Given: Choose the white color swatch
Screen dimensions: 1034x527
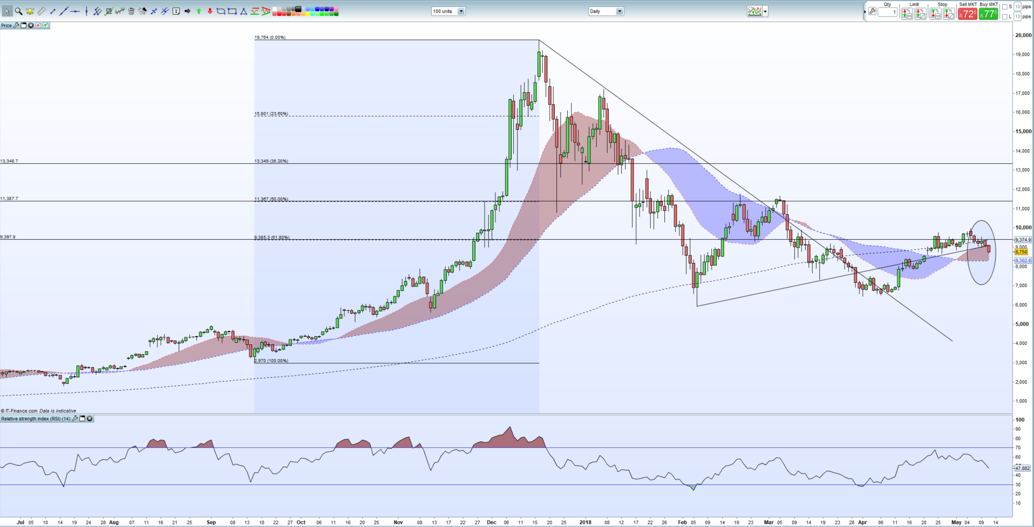Looking at the screenshot, I should click(x=274, y=9).
